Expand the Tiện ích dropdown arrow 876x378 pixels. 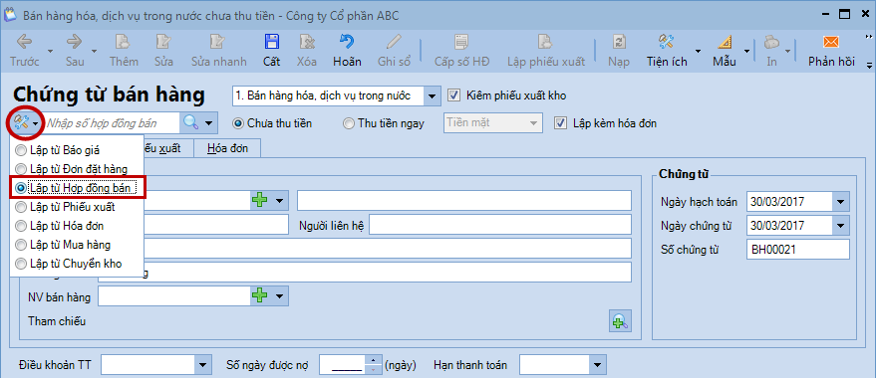click(699, 52)
